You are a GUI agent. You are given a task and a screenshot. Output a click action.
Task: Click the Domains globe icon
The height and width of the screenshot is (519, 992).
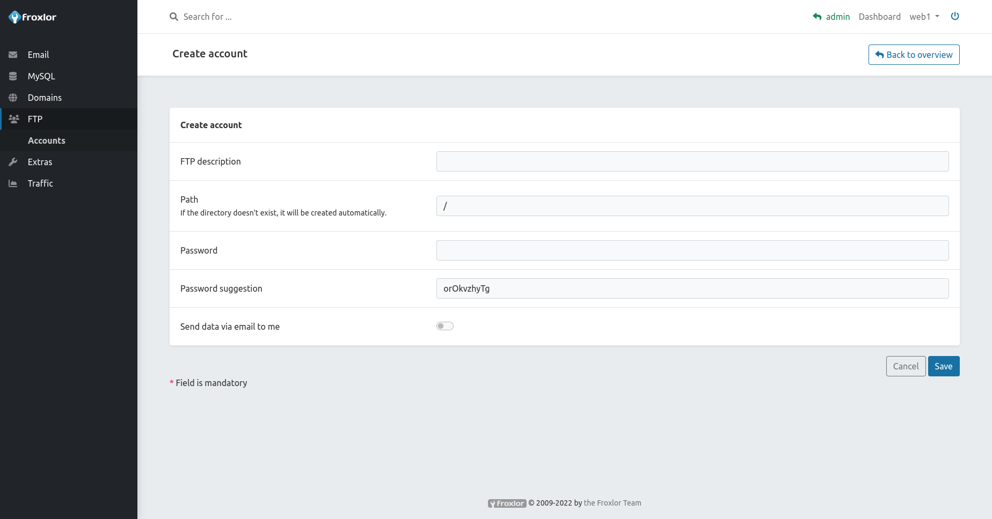13,98
